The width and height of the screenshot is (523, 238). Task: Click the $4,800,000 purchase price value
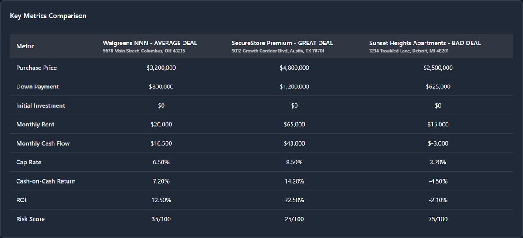click(x=294, y=68)
